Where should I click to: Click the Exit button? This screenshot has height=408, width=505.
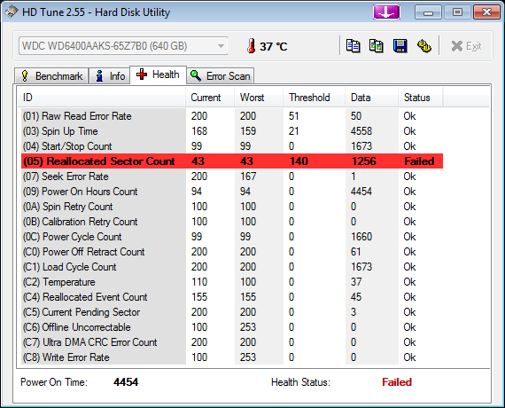click(466, 46)
